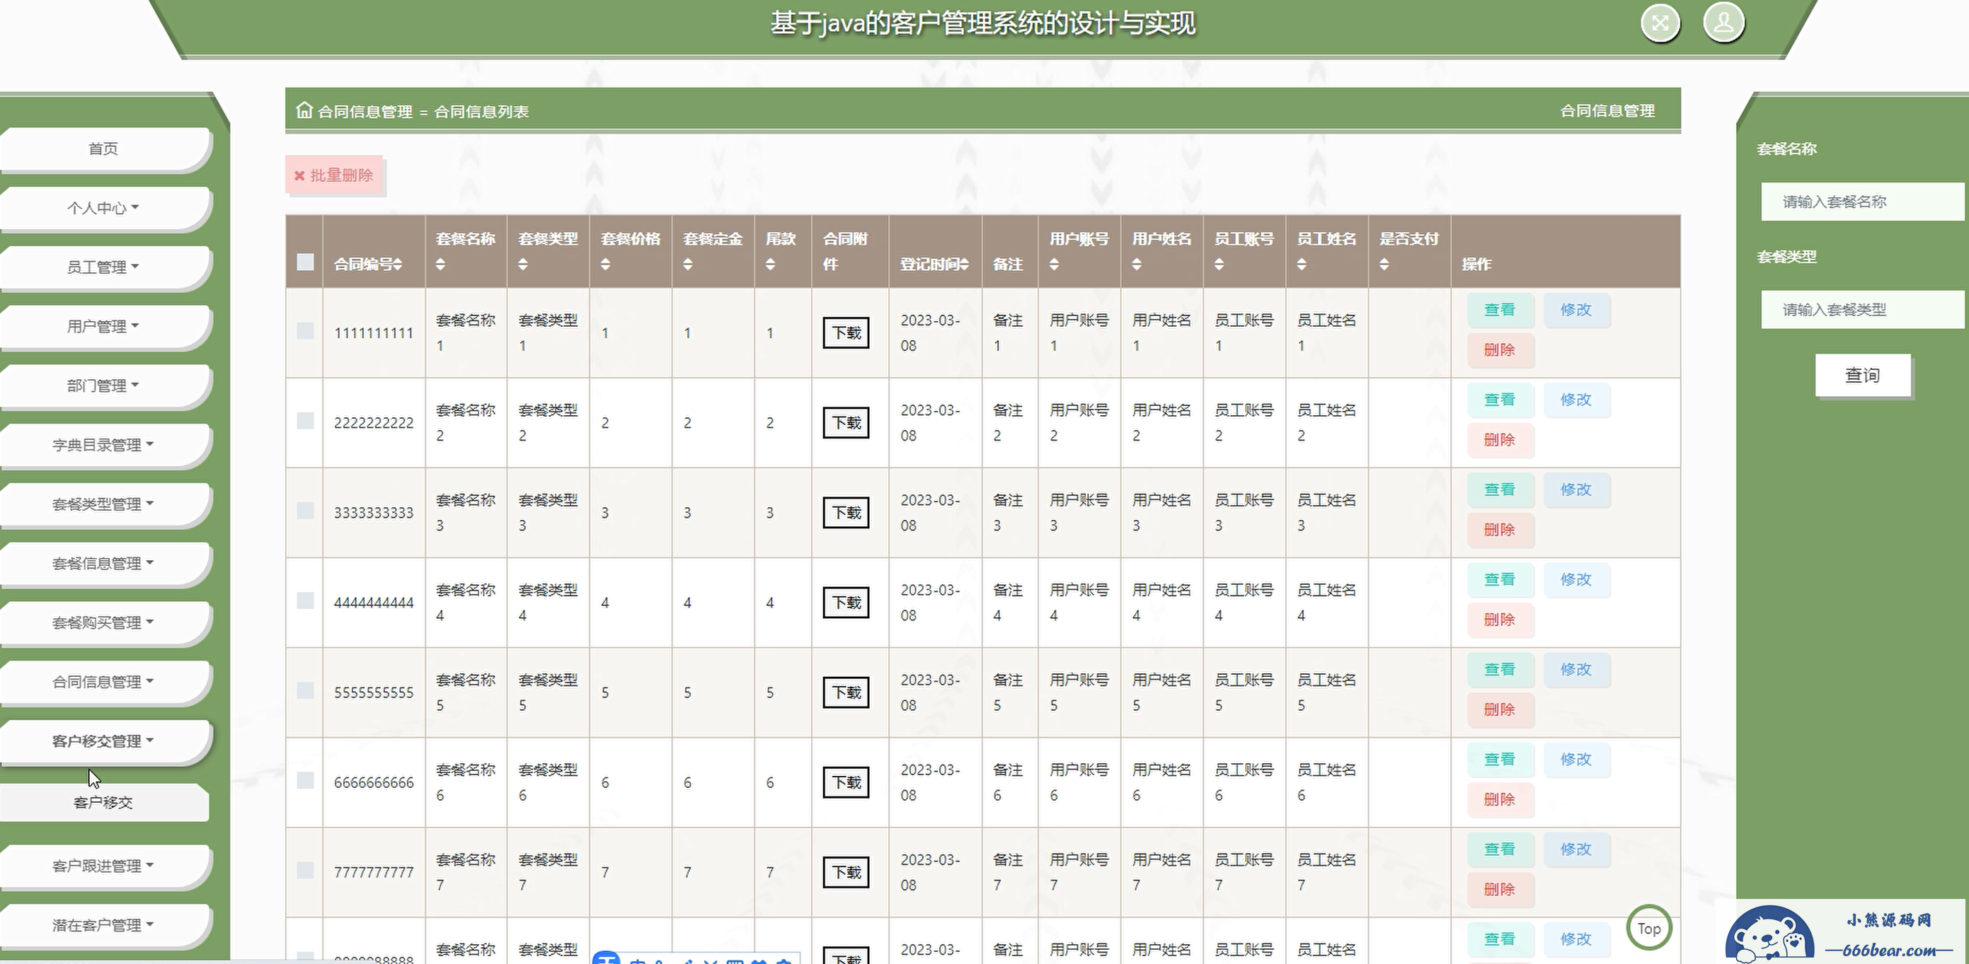The width and height of the screenshot is (1969, 964).
Task: Sort by 用户姓名 column arrows
Action: [1137, 265]
